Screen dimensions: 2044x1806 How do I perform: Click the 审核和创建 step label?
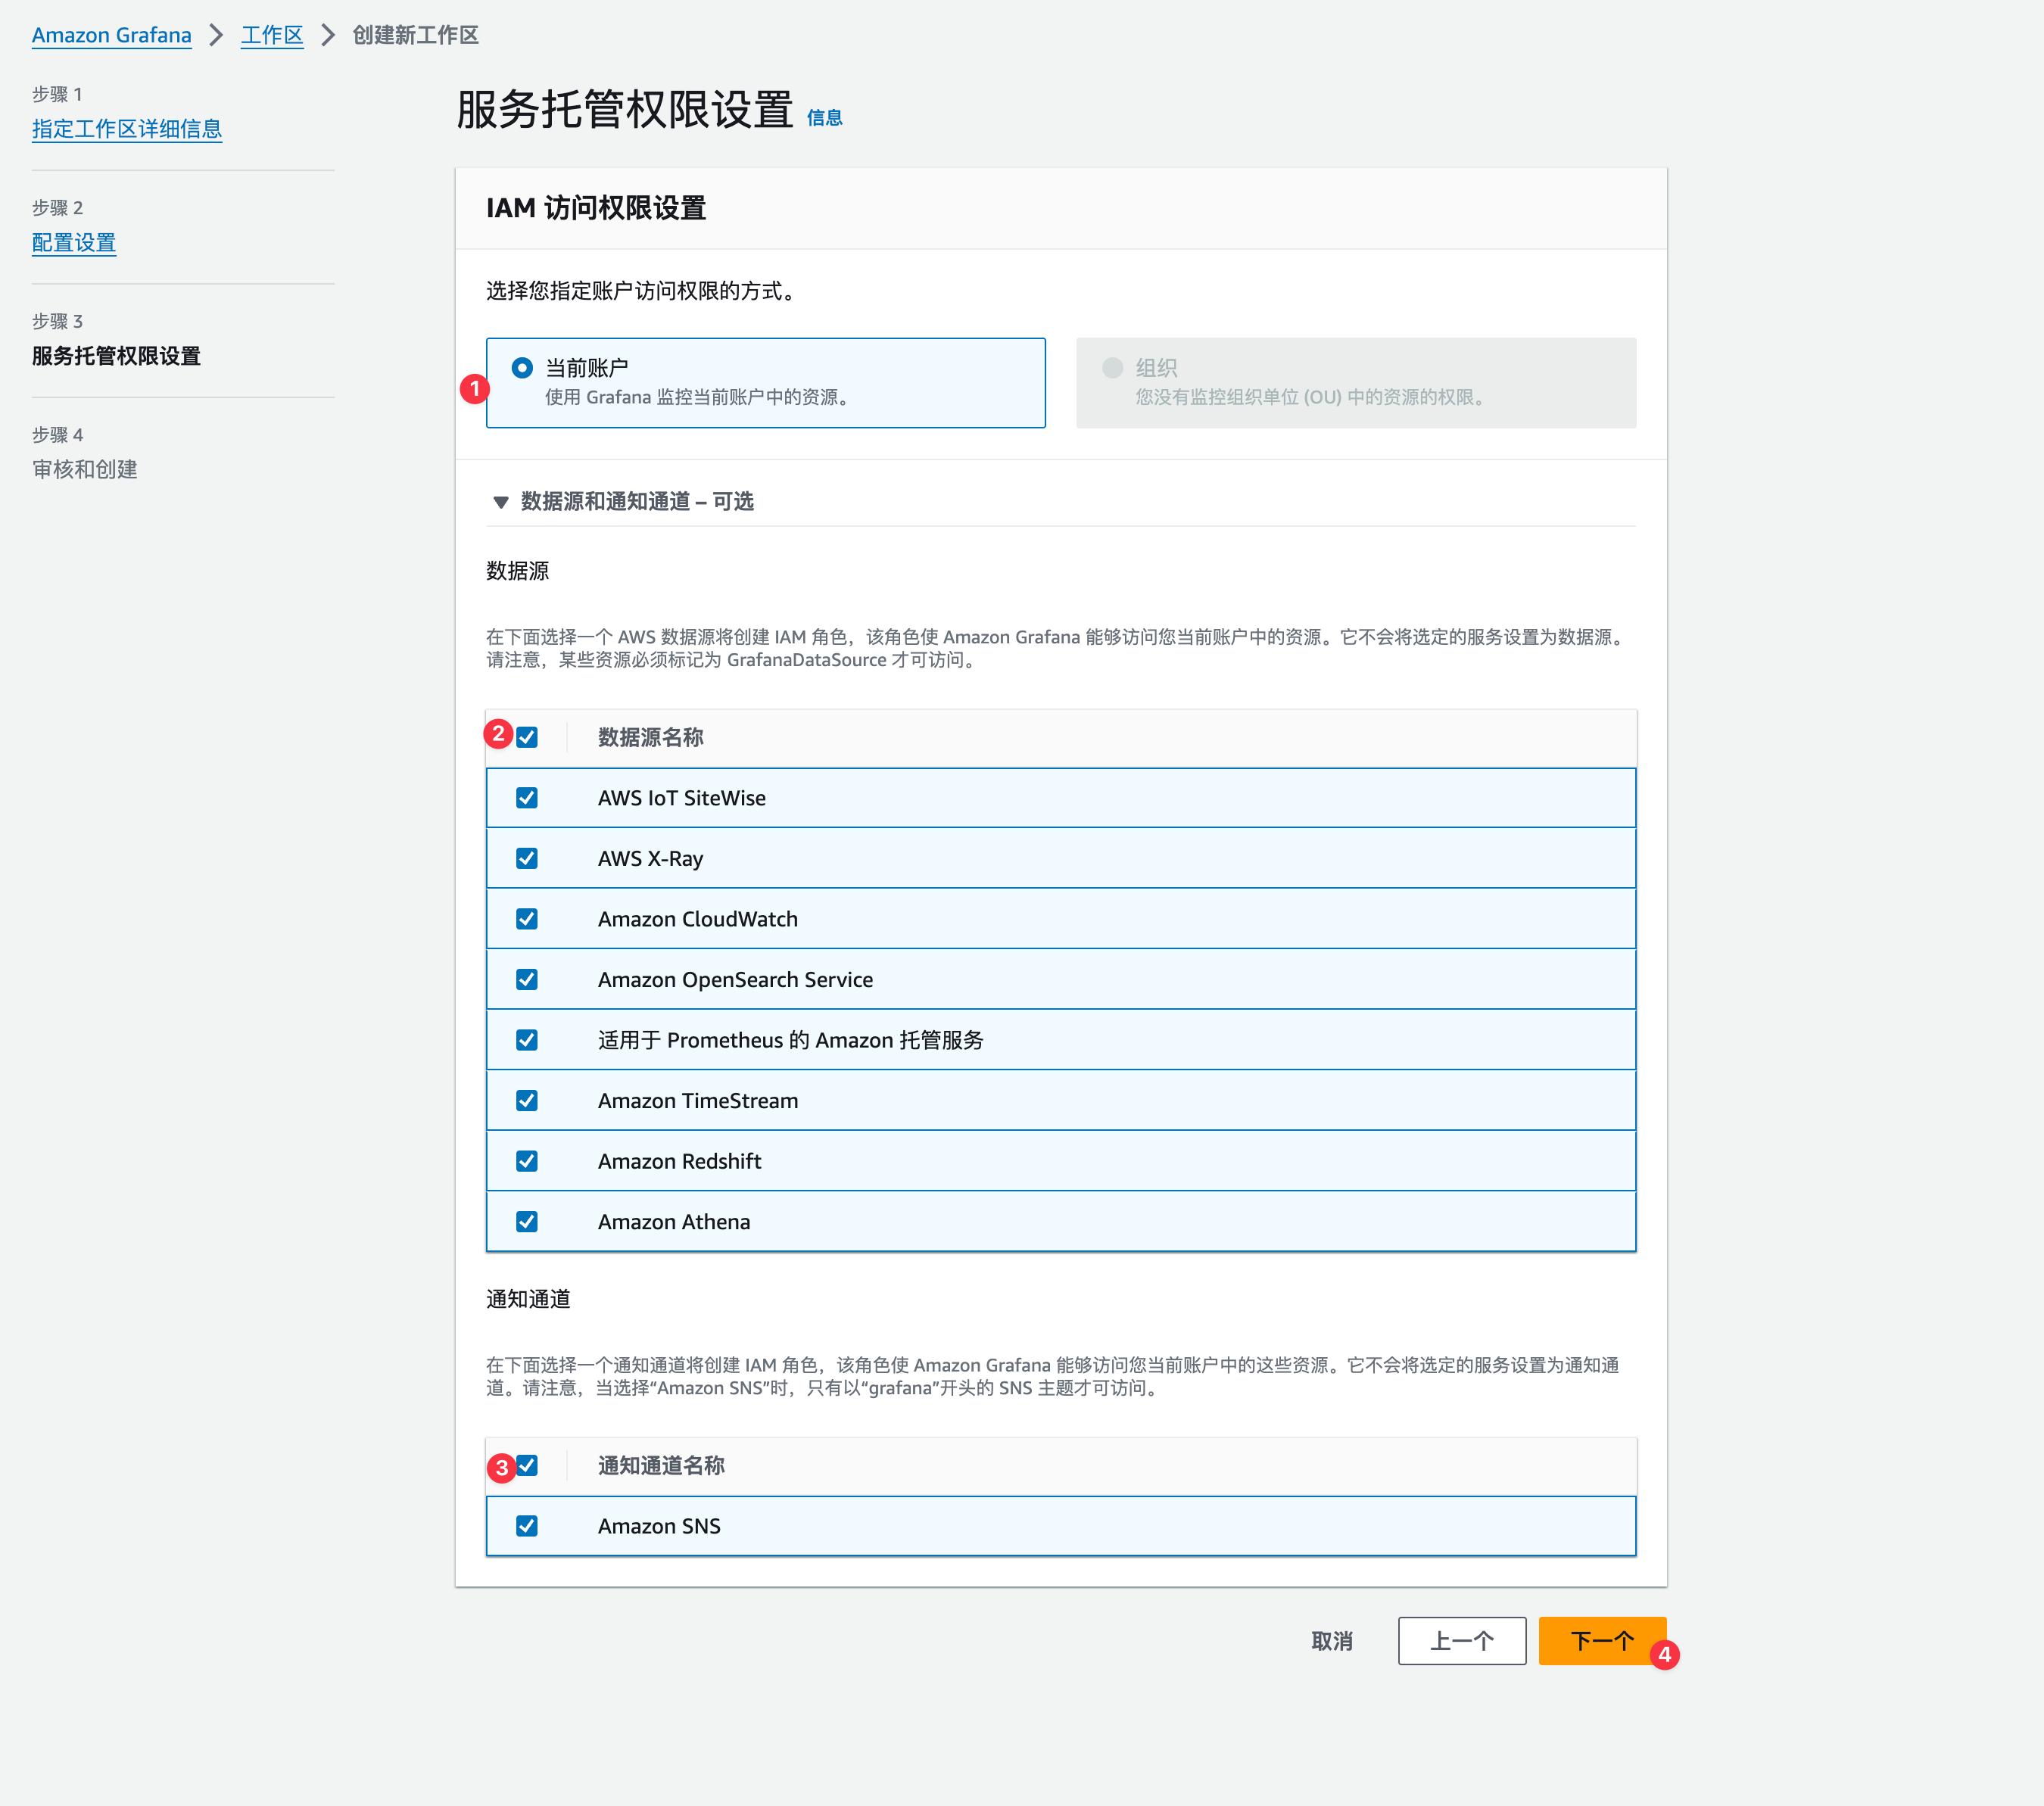(85, 470)
